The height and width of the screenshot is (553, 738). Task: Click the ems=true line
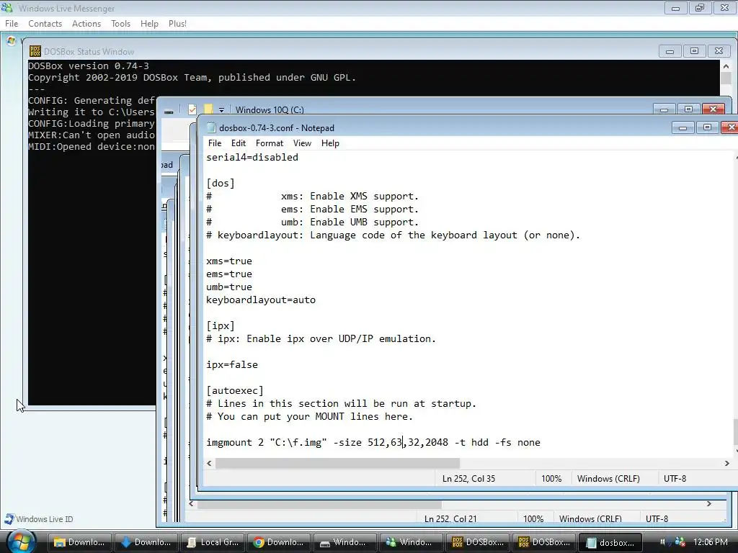229,274
